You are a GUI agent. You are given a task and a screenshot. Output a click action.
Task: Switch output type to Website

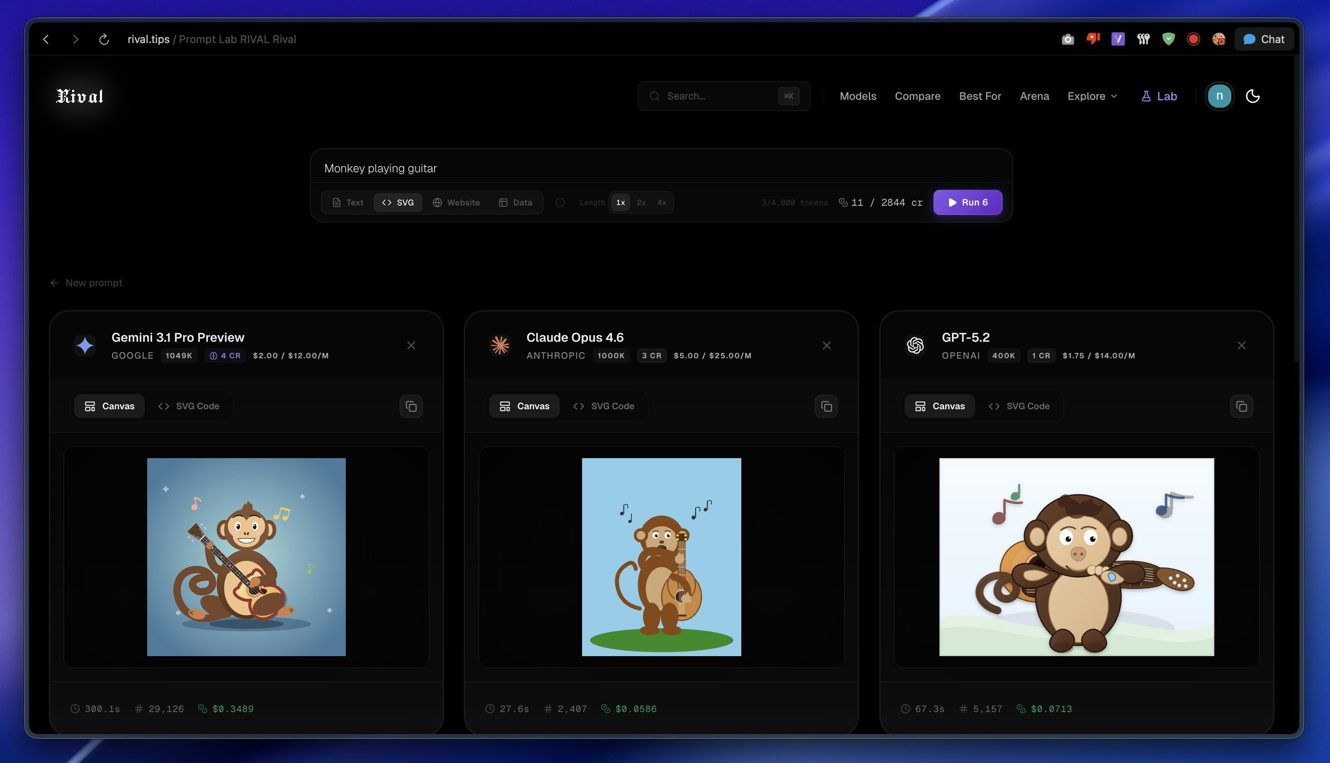click(456, 203)
